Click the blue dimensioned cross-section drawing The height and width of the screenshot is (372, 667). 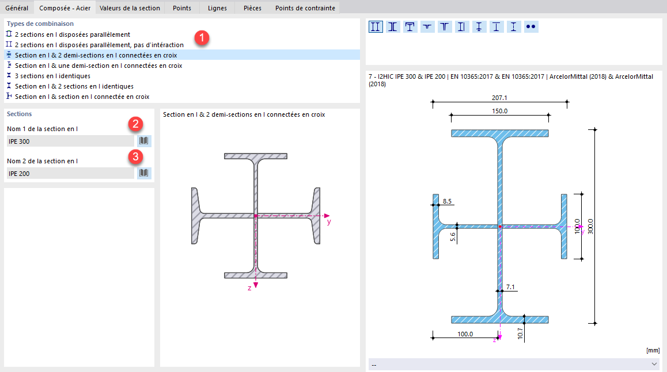(x=500, y=227)
